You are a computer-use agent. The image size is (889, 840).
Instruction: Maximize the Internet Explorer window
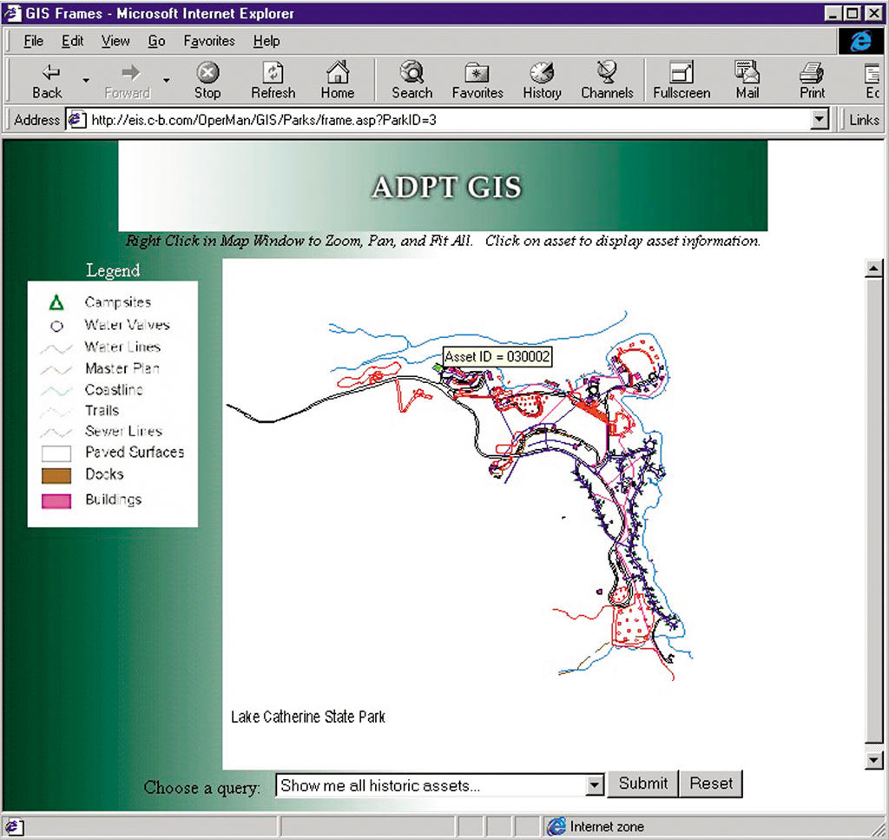853,13
